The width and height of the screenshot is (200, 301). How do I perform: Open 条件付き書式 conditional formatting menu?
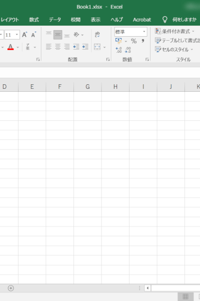click(x=174, y=31)
